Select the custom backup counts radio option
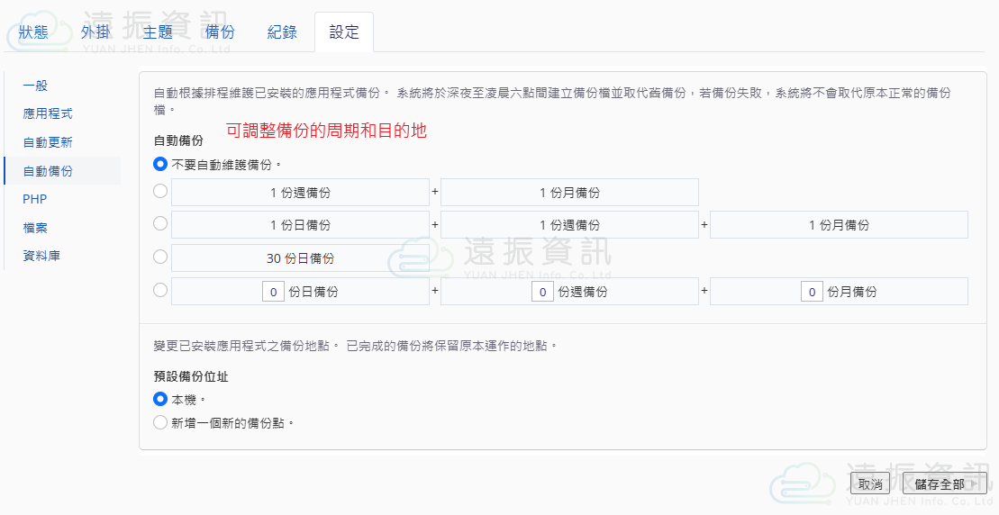999x515 pixels. [x=160, y=290]
